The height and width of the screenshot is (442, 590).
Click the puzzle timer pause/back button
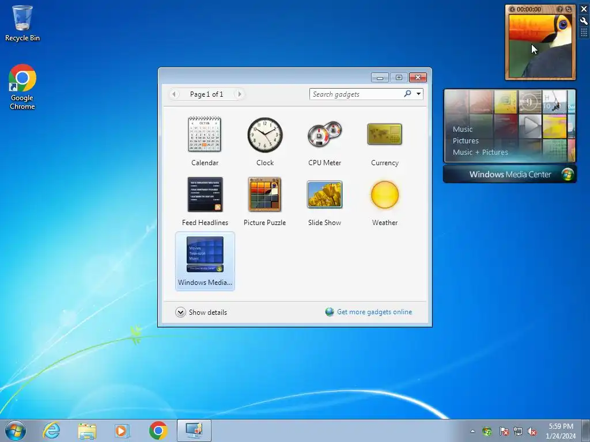coord(512,9)
